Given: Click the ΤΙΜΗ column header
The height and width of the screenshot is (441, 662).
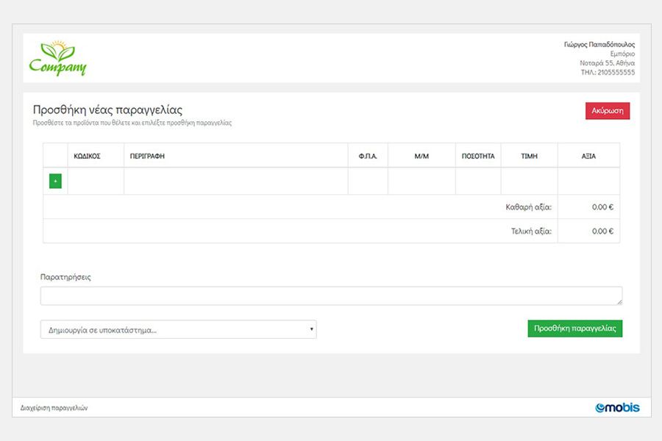Looking at the screenshot, I should 530,157.
